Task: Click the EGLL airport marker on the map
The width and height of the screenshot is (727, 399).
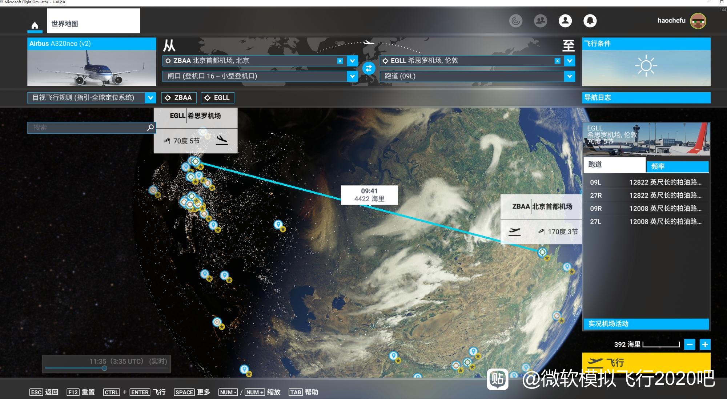Action: [x=196, y=161]
